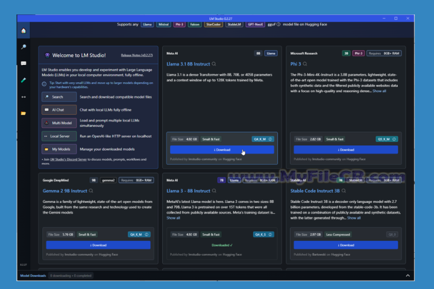The height and width of the screenshot is (289, 434).
Task: Open AI Chat bubble icon in sidebar
Action: (x=24, y=63)
